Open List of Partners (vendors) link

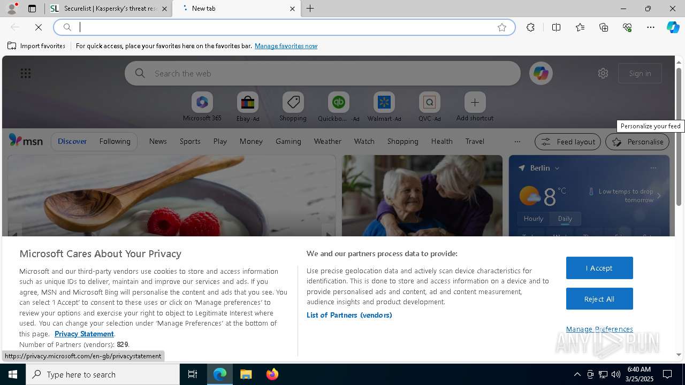tap(349, 315)
